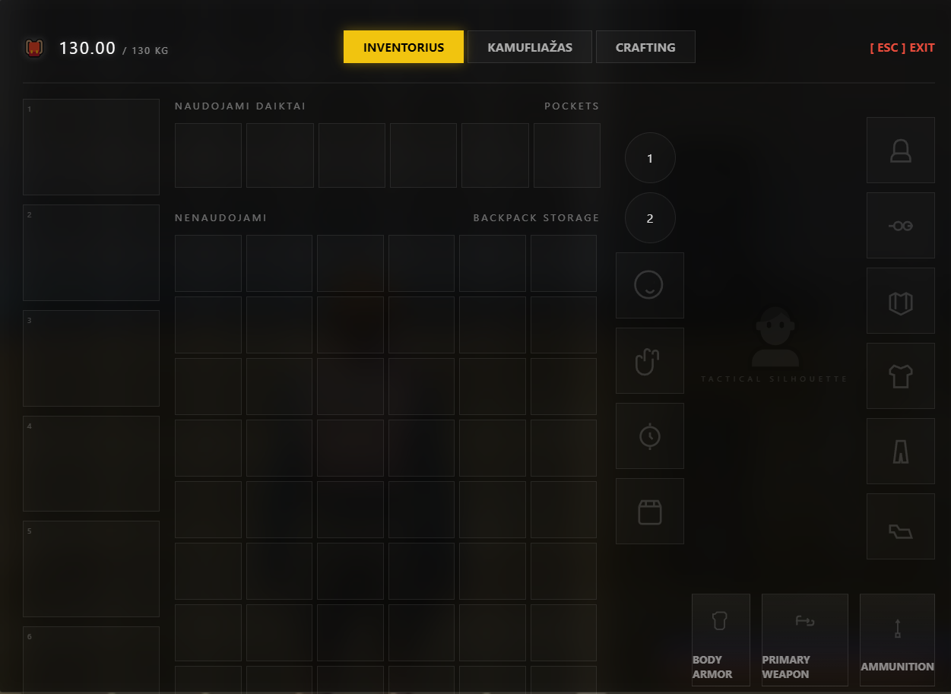Click the 130 KG weight readout
This screenshot has width=951, height=694.
coord(114,49)
